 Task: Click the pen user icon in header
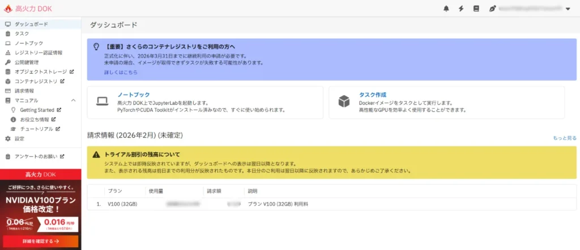(492, 8)
